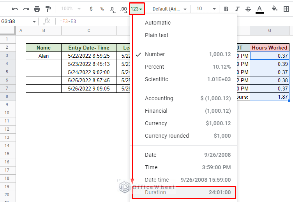Choose Plain text format
This screenshot has width=293, height=202.
click(x=184, y=35)
